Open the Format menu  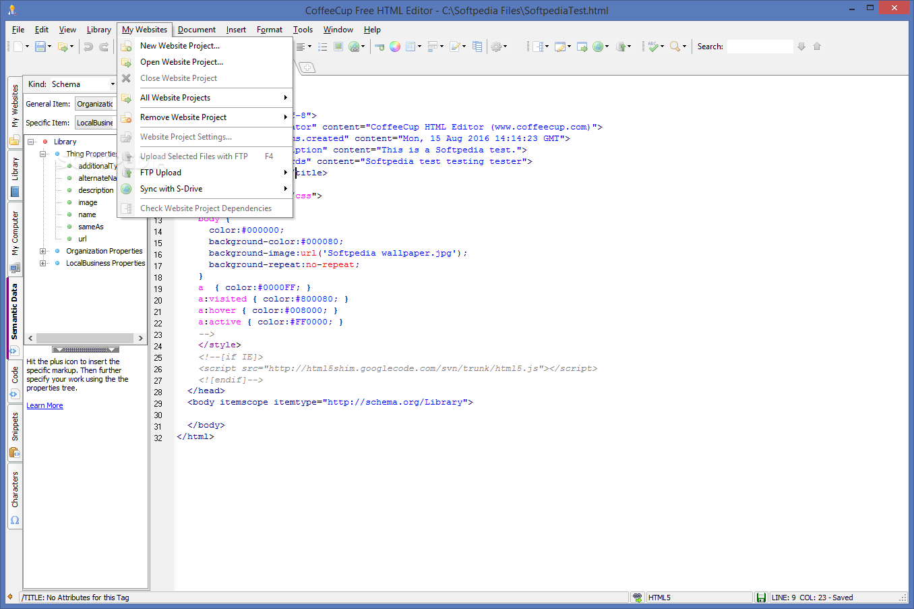[x=270, y=30]
